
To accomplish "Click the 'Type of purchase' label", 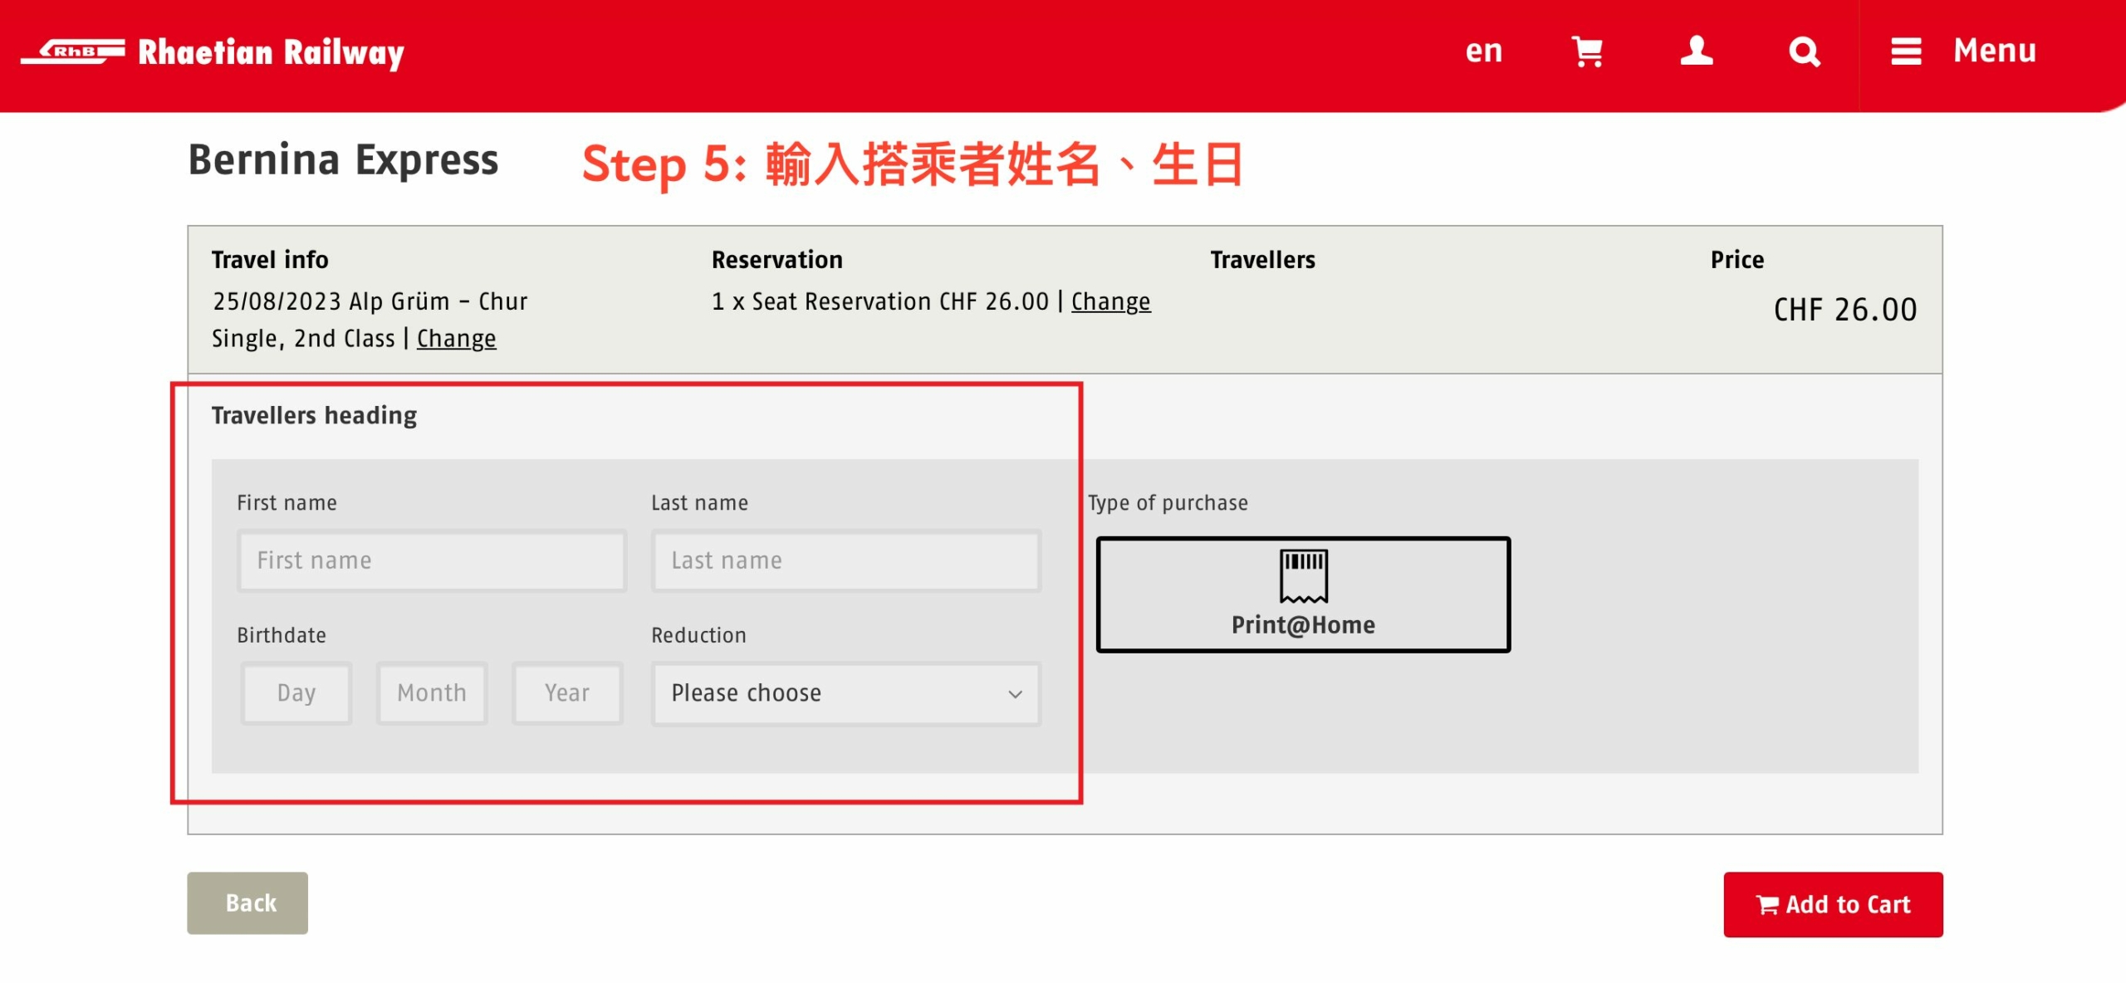I will coord(1168,503).
